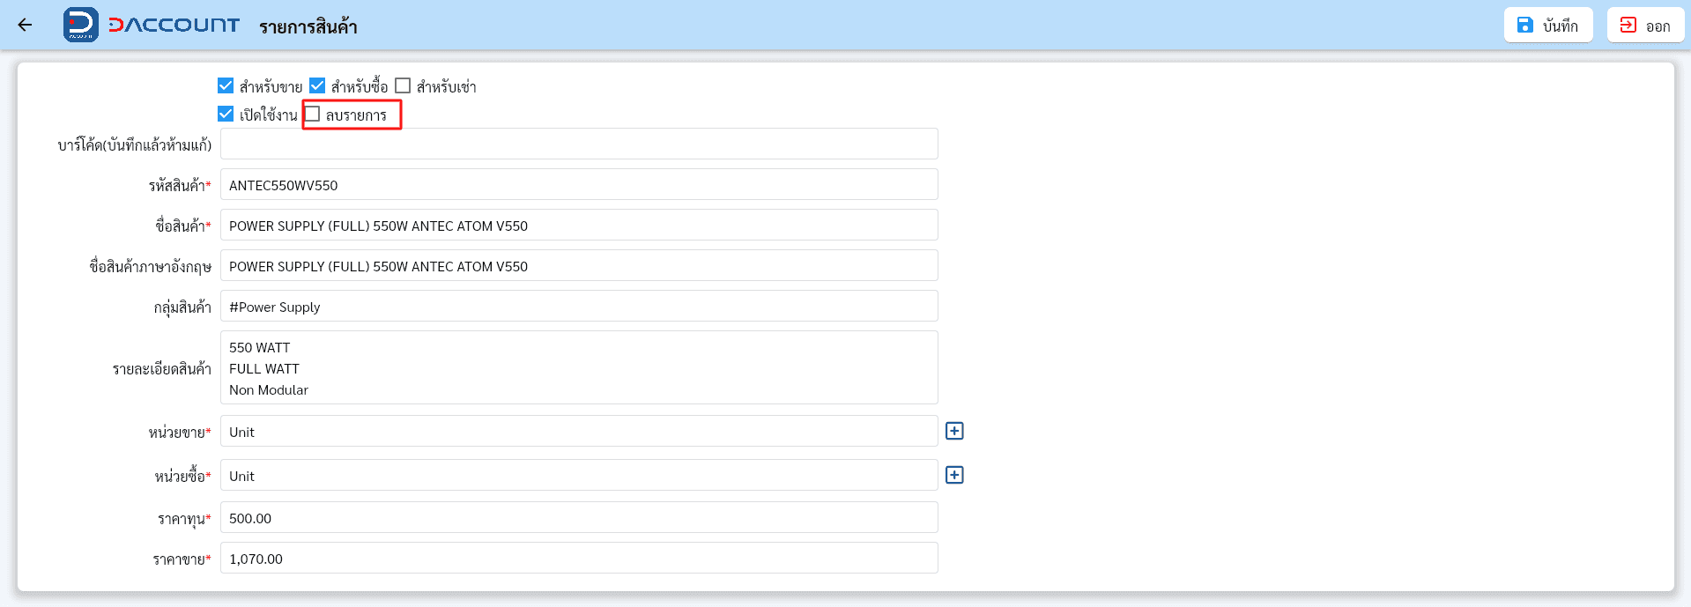Open the กลุ่มสินค้า field showing #Power Supply
Image resolution: width=1691 pixels, height=607 pixels.
pos(579,307)
